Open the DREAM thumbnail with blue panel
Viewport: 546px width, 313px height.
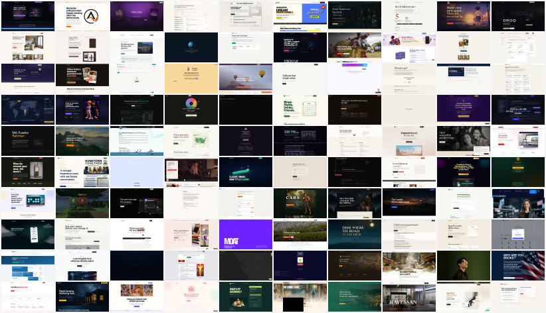(x=300, y=16)
